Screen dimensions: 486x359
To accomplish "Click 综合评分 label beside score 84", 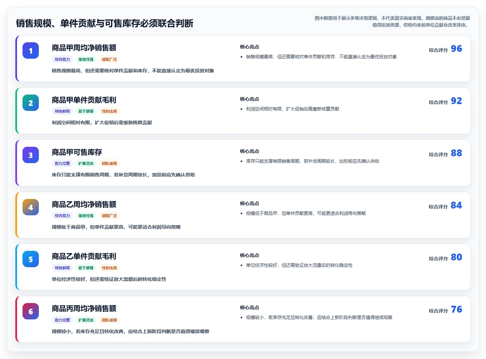I will point(438,206).
